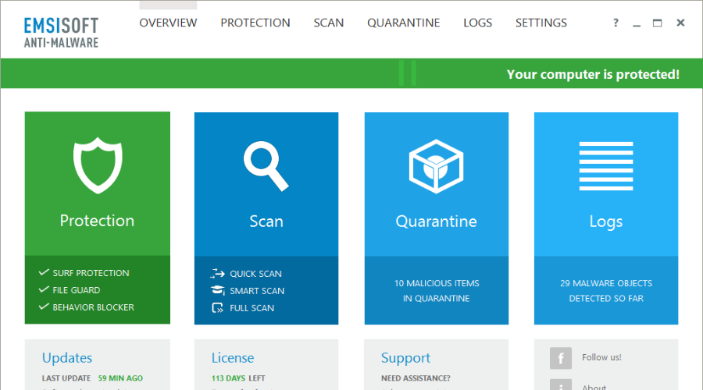
Task: Click the Behavior Blocker checkmark
Action: [44, 307]
